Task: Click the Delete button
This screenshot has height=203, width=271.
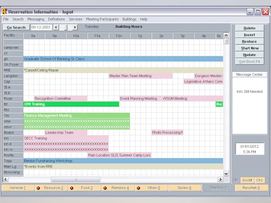Action: pyautogui.click(x=249, y=28)
